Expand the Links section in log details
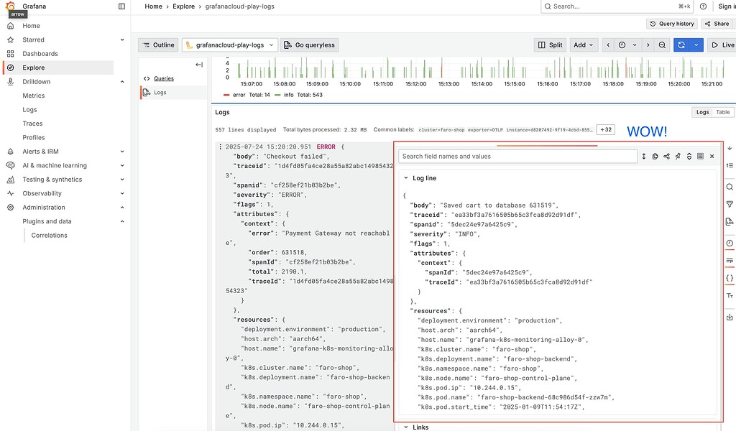 pyautogui.click(x=419, y=427)
